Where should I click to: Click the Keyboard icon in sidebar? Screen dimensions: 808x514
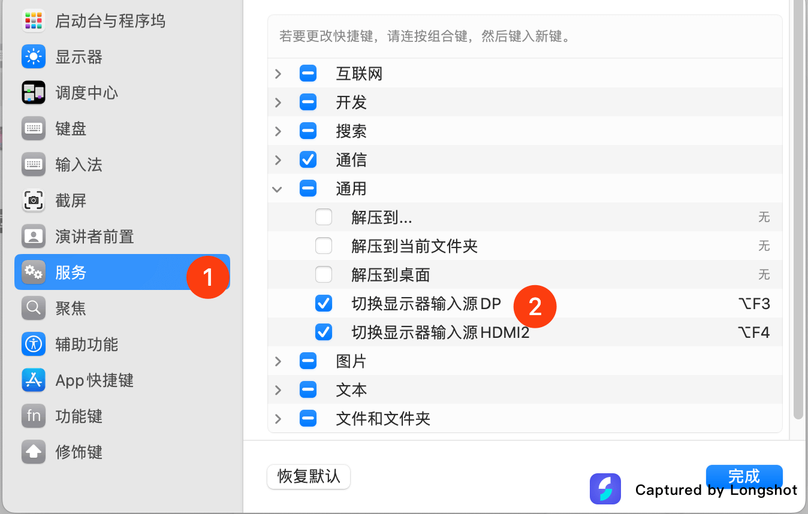click(34, 129)
